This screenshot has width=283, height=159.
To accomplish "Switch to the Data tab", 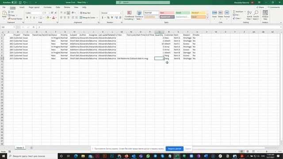I will coord(58,8).
